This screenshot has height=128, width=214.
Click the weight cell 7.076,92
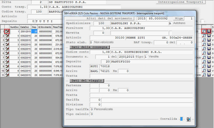click(57, 66)
